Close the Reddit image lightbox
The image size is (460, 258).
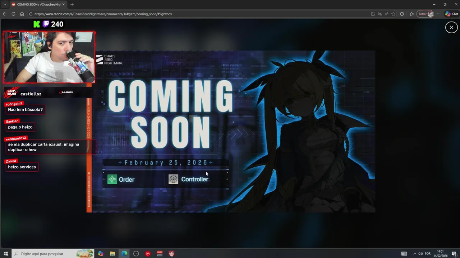coord(451,27)
